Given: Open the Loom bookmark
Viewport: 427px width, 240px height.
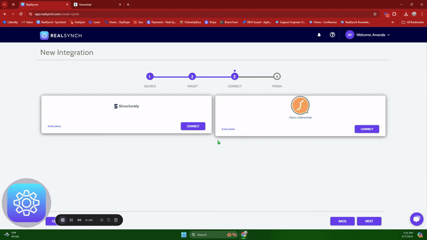Looking at the screenshot, I should 94,22.
